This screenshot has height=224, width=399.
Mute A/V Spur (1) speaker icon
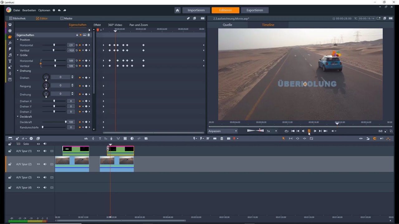click(x=45, y=151)
